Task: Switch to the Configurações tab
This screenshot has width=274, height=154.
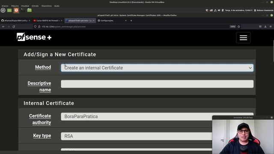Action: coord(112,21)
